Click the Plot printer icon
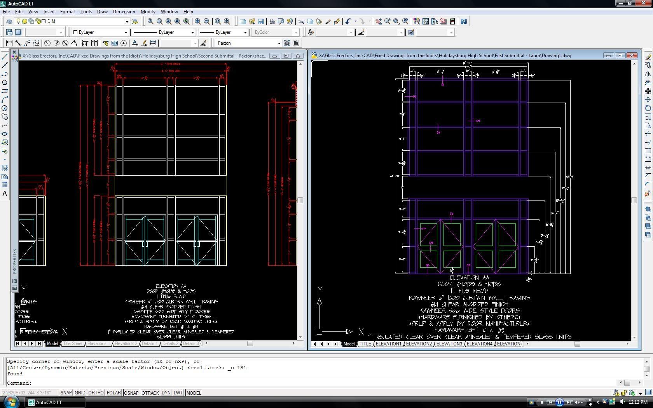The image size is (653, 408). click(272, 21)
